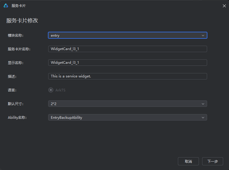This screenshot has width=229, height=170.
Task: Open the Ability名称 dropdown showing EntryBackupAbility
Action: [x=127, y=117]
